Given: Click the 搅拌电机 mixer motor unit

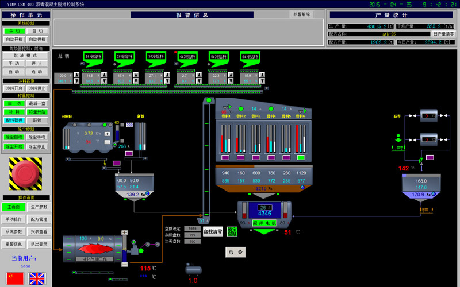Looking at the screenshot, I should (264, 223).
